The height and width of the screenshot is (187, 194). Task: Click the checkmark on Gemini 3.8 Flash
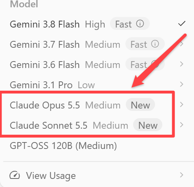coord(182,23)
